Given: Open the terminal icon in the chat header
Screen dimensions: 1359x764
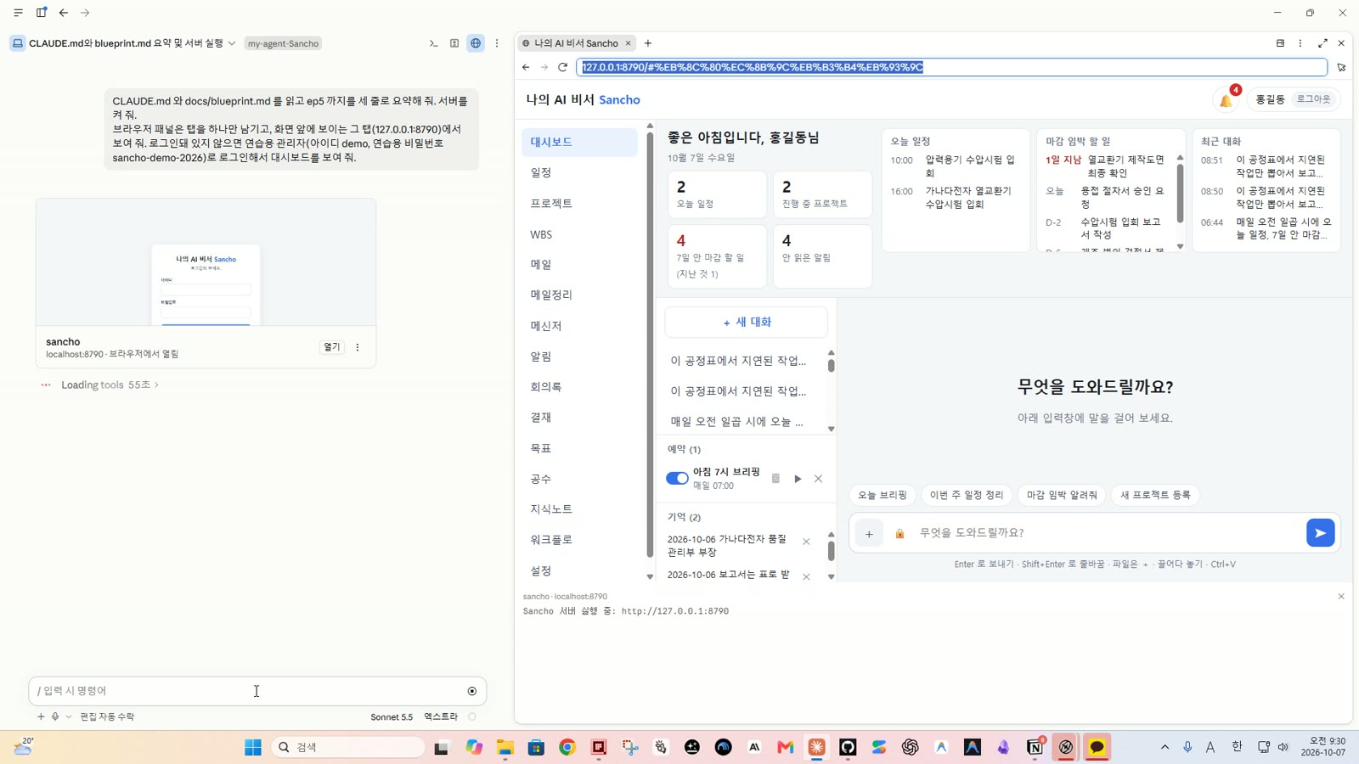Looking at the screenshot, I should point(433,43).
